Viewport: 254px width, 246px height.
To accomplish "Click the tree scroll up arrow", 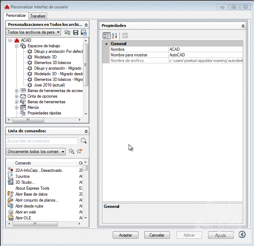I will coord(86,41).
